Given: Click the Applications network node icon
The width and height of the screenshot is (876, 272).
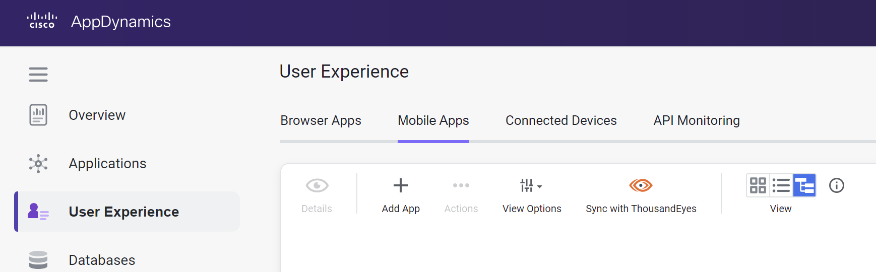Looking at the screenshot, I should click(38, 164).
